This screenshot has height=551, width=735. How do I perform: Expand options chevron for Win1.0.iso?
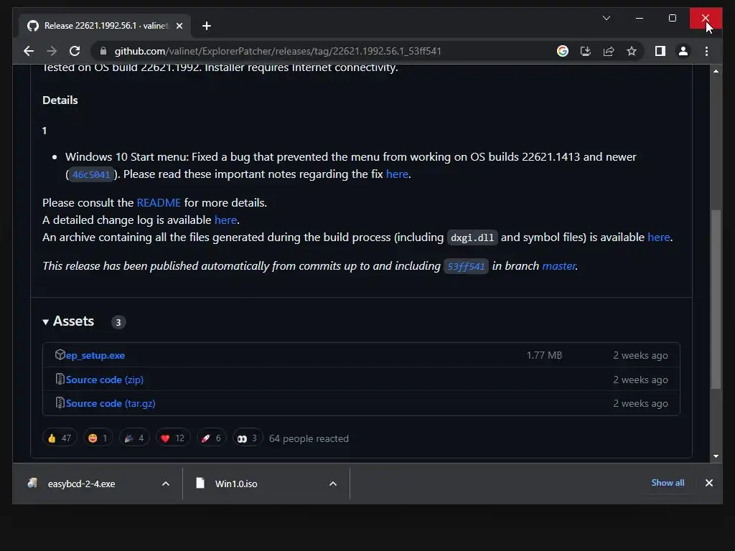point(333,484)
